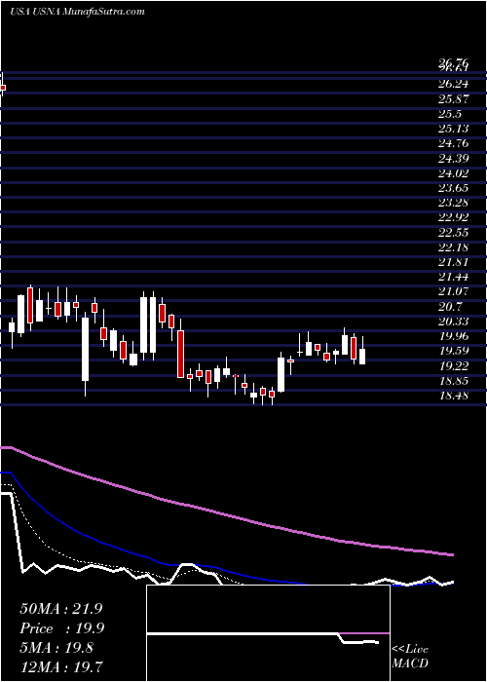The height and width of the screenshot is (682, 487).
Task: Click the 19.22 price axis label
Action: pyautogui.click(x=453, y=366)
